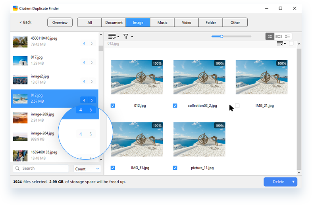This screenshot has height=205, width=312.
Task: Switch to grid thumbnail view
Action: pos(270,36)
